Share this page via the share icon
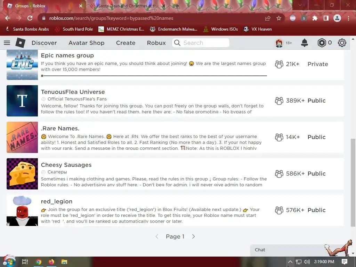356x267 pixels. point(268,18)
